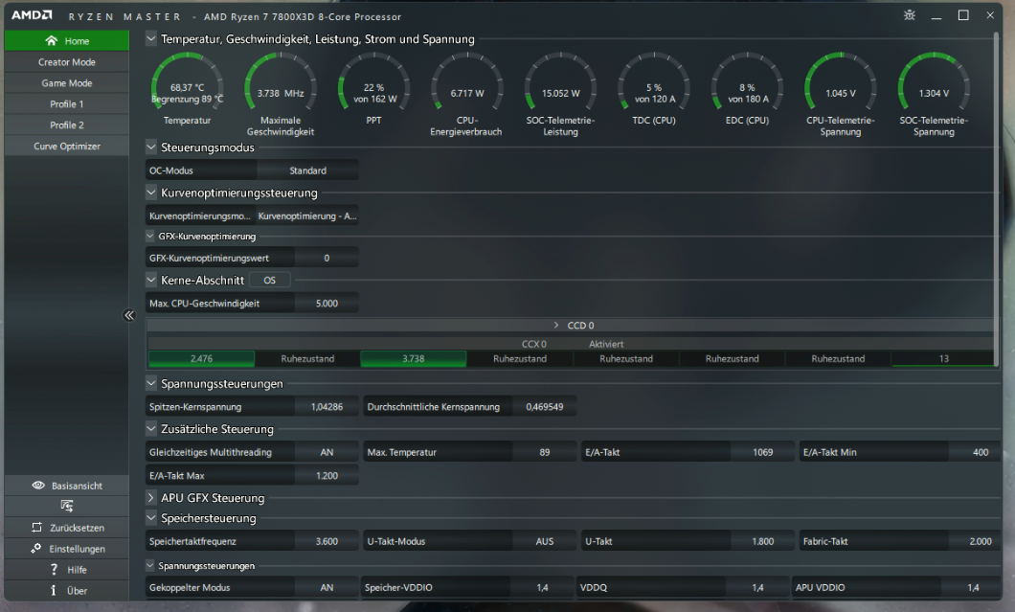Click Max. Temperatur value 89

point(545,452)
